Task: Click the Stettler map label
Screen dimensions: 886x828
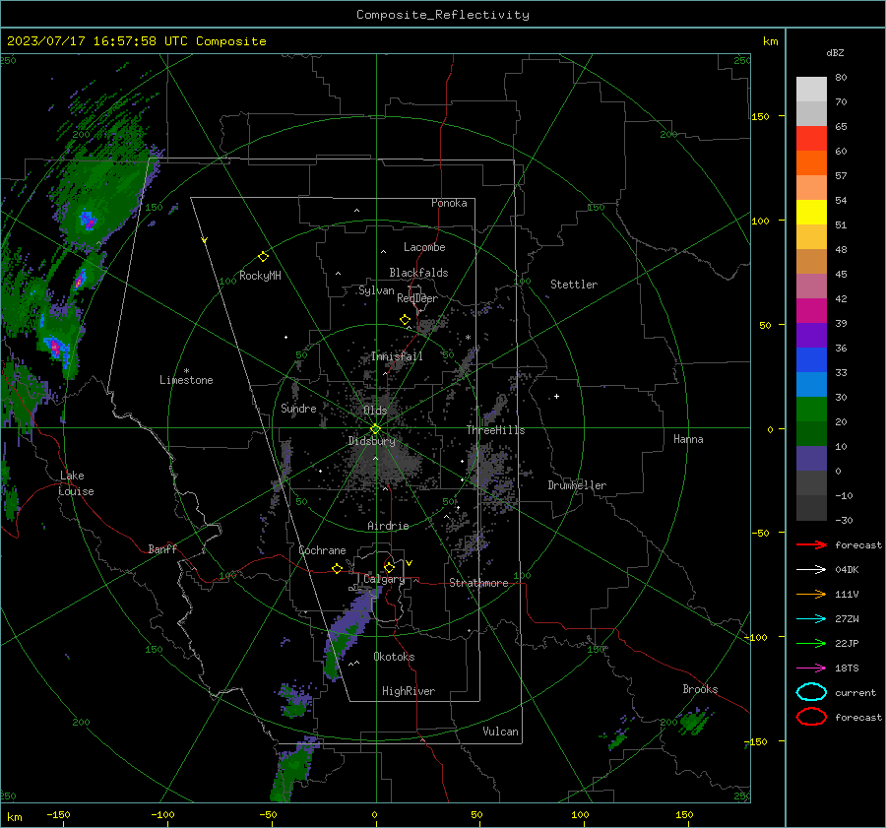Action: pyautogui.click(x=574, y=285)
